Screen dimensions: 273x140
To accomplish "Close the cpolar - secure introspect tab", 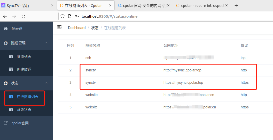I will coord(226,6).
